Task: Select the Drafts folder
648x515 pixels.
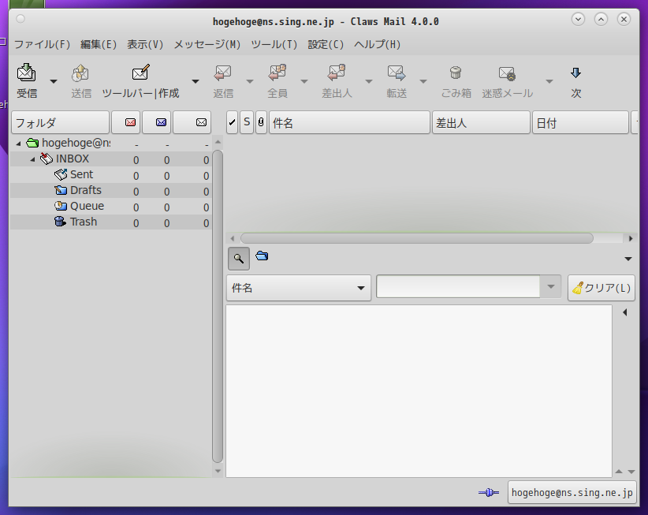Action: 86,190
